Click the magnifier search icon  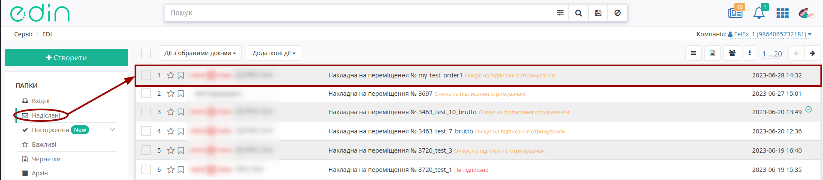point(579,13)
